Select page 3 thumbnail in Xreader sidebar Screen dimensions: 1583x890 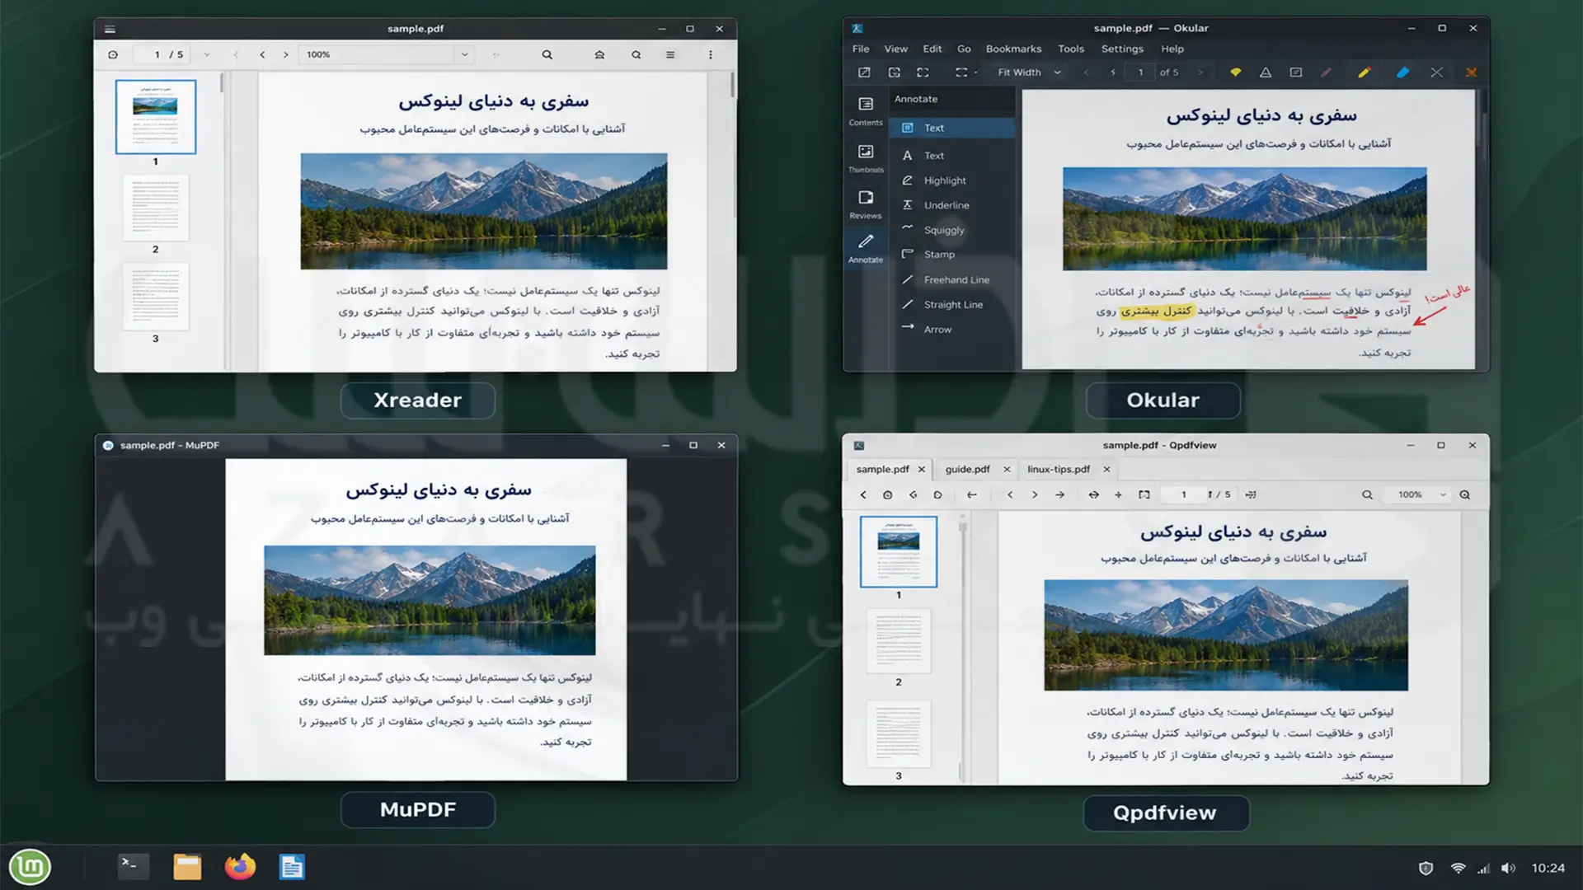(156, 296)
